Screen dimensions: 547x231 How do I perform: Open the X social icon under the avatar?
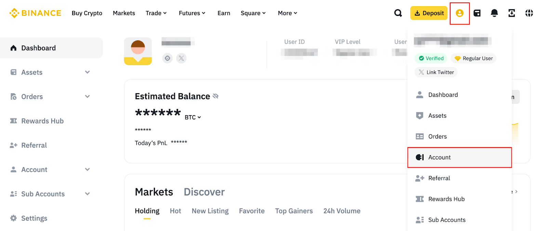coord(182,58)
